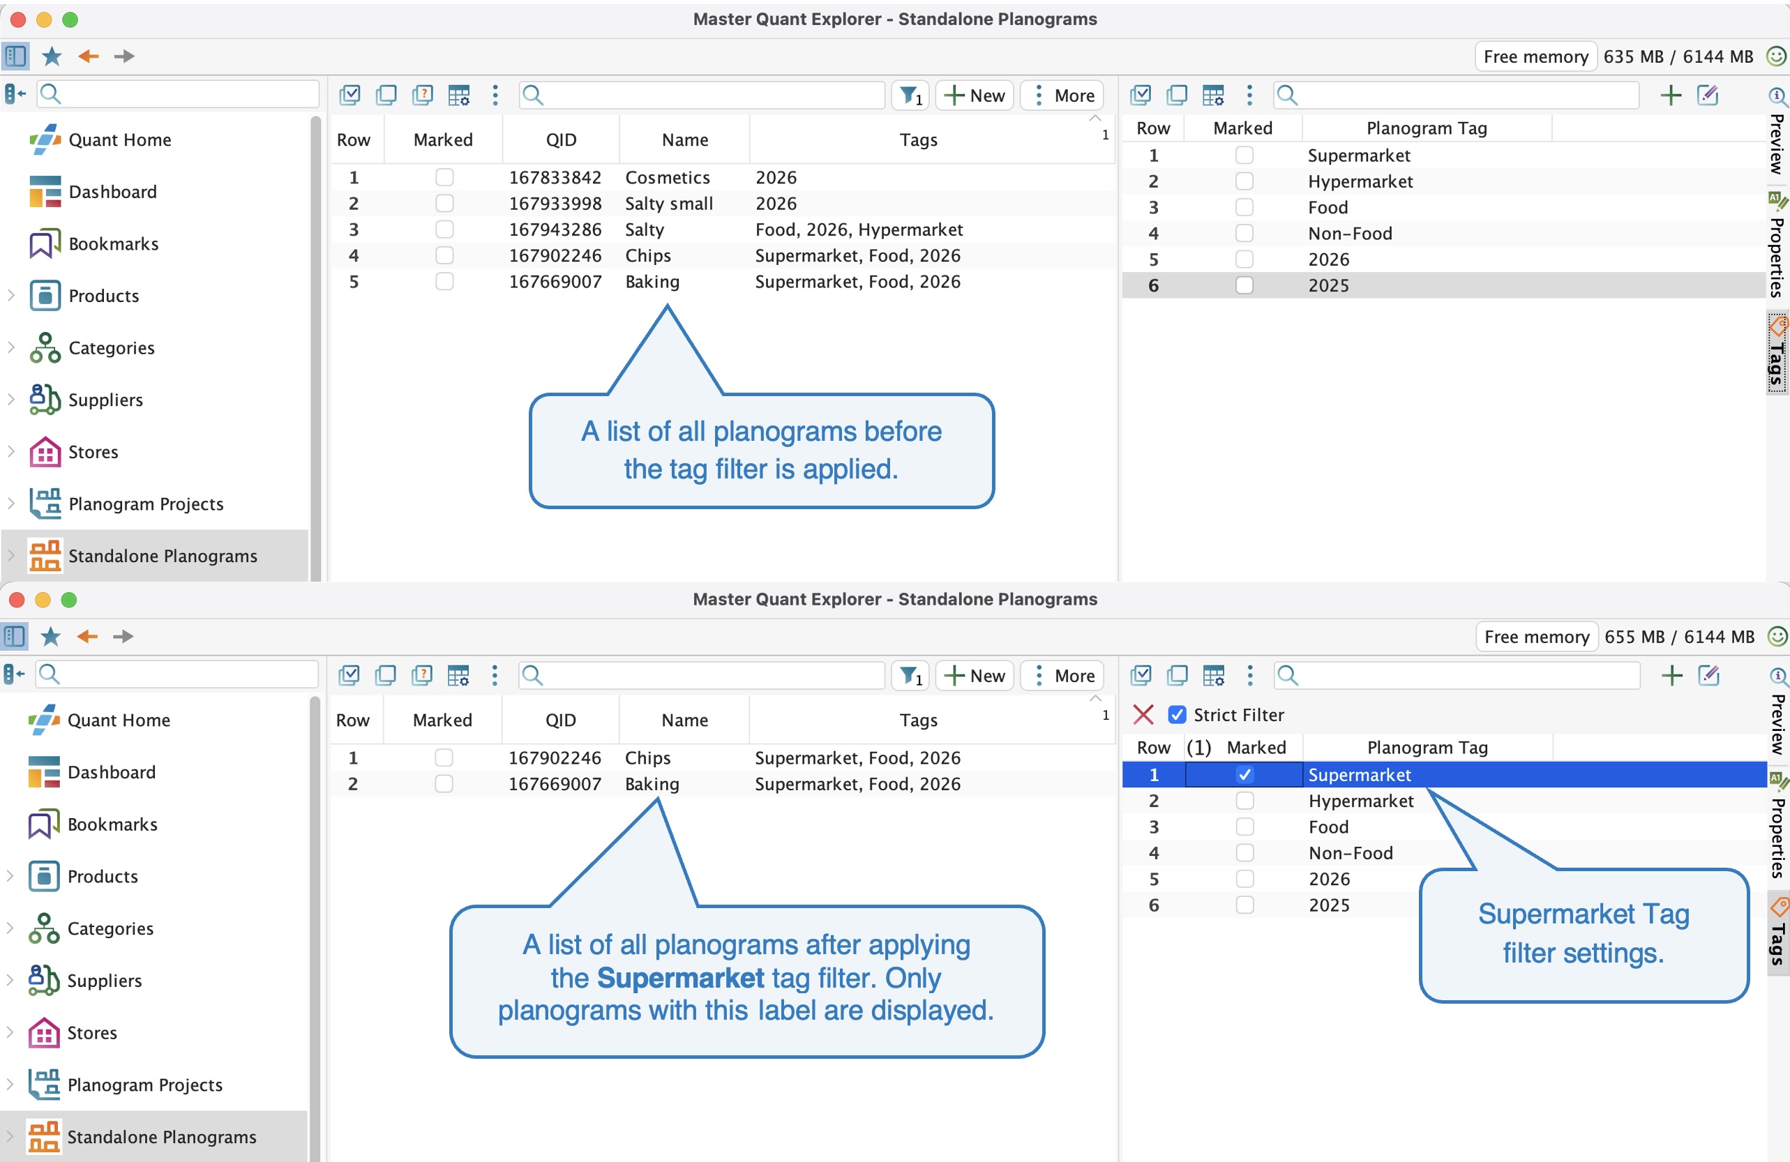Click Free memory button in upper window
The image size is (1790, 1162).
(x=1536, y=56)
